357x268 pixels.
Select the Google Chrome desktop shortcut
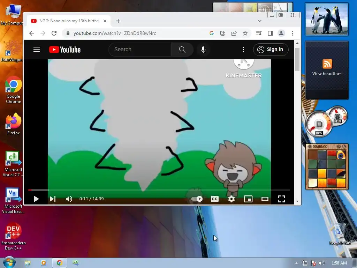14,90
